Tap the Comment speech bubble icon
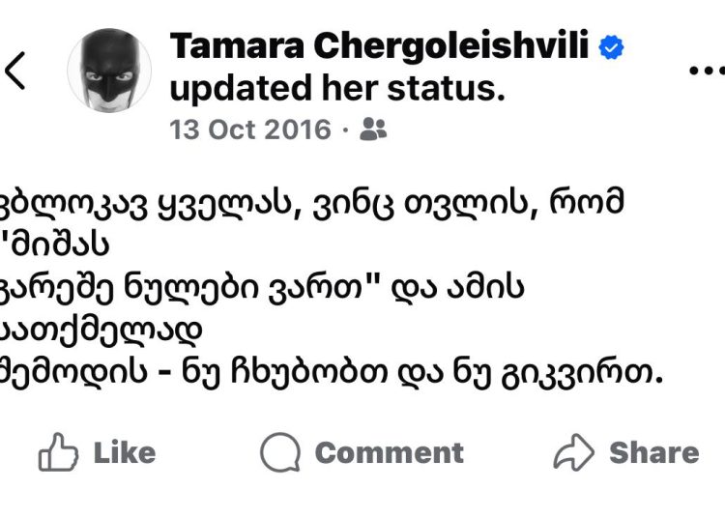Viewport: 725px width, 518px height. [x=280, y=452]
